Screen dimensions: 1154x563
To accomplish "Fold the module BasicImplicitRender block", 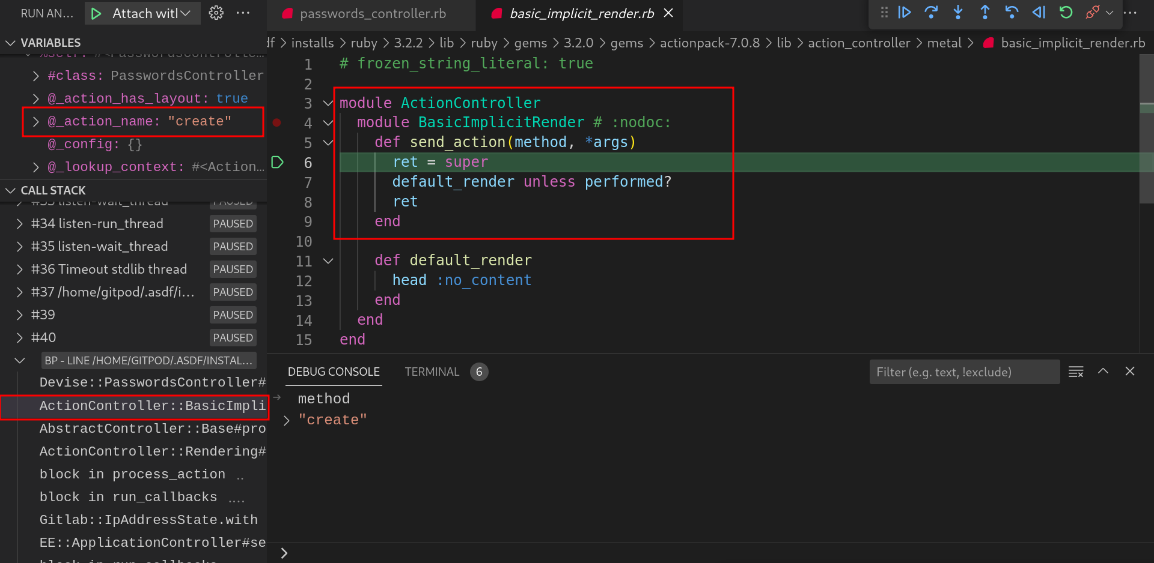I will point(328,123).
